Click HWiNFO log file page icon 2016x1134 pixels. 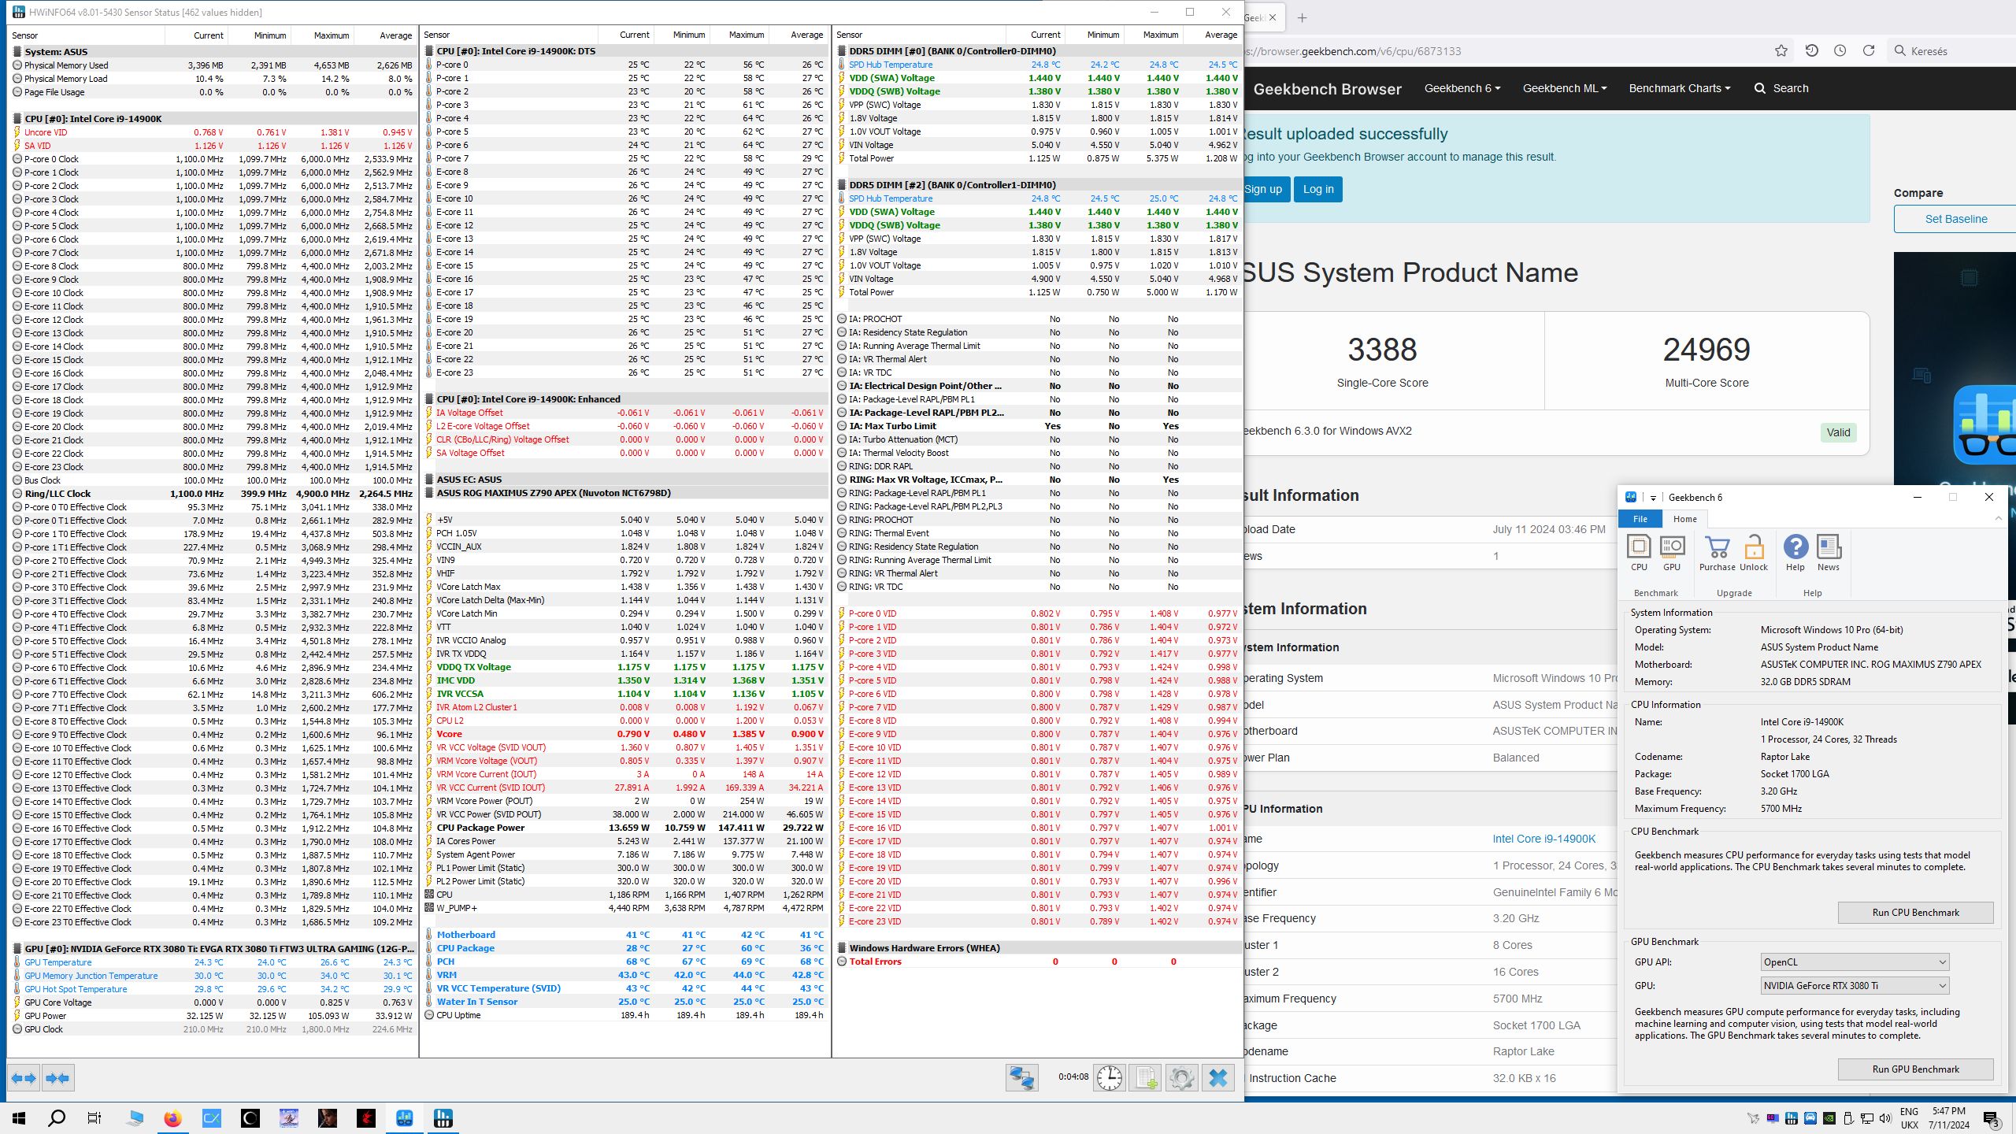[1145, 1078]
